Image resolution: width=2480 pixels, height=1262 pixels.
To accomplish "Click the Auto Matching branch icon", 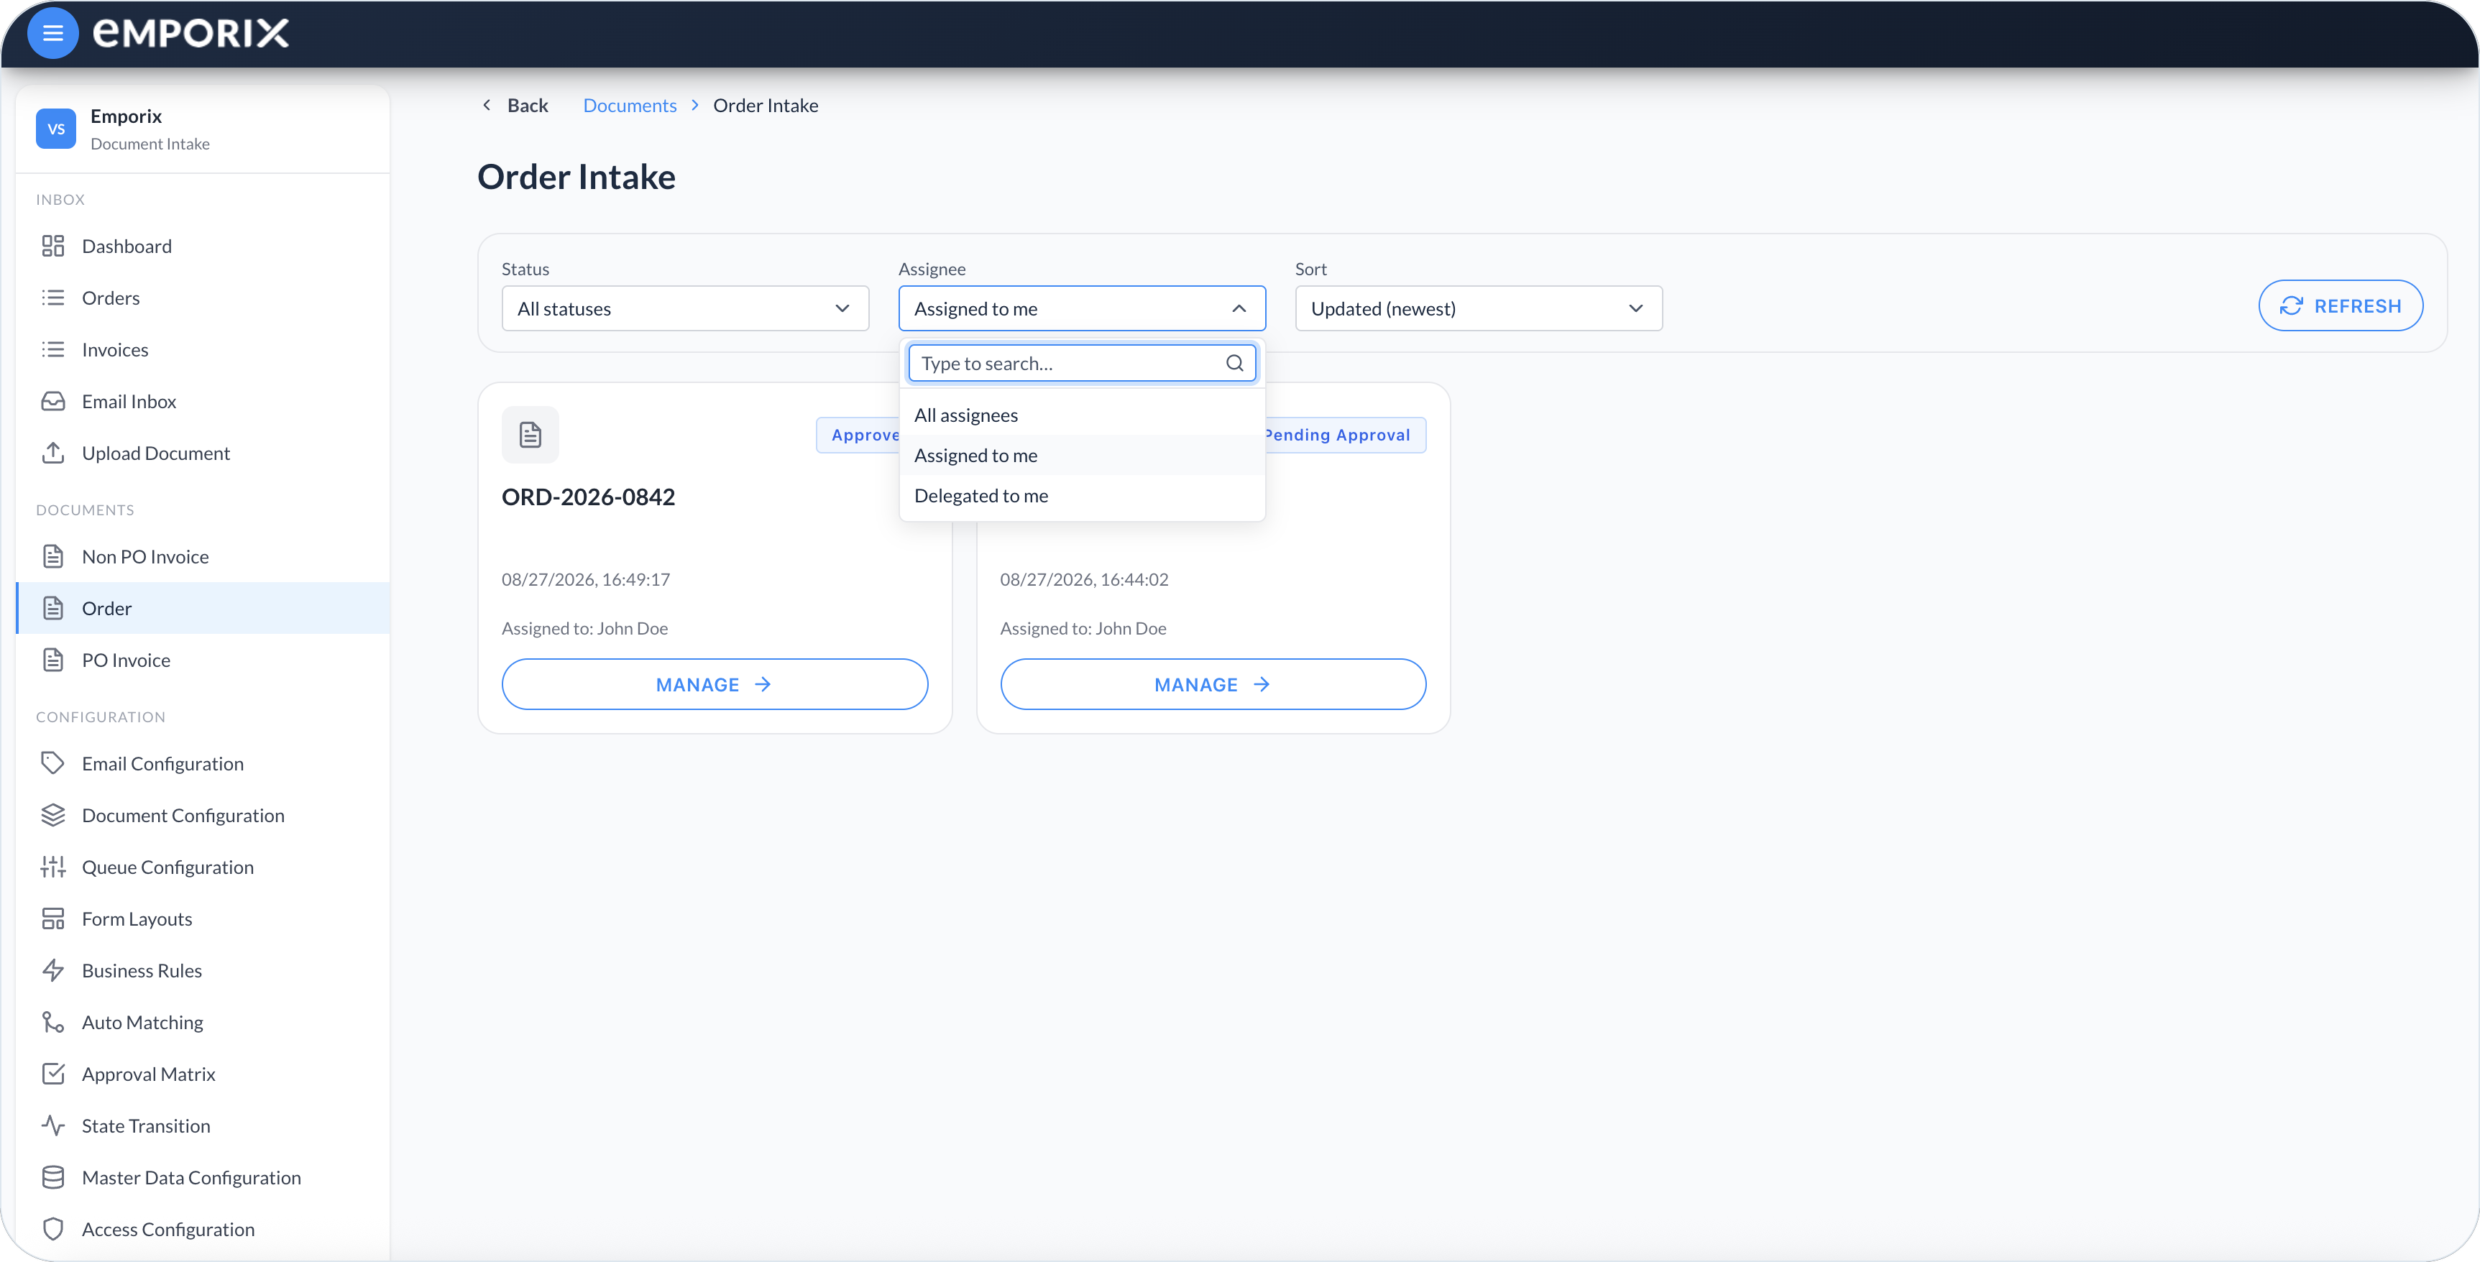I will pyautogui.click(x=53, y=1022).
